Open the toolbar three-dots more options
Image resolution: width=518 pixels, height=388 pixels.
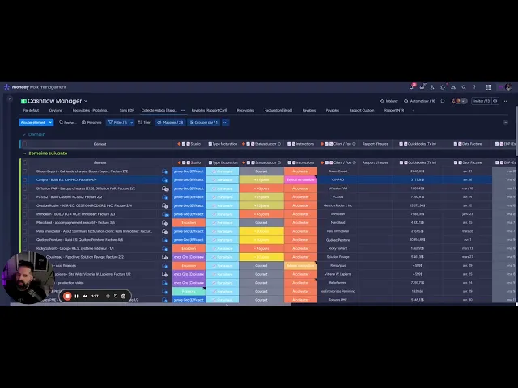[x=225, y=122]
